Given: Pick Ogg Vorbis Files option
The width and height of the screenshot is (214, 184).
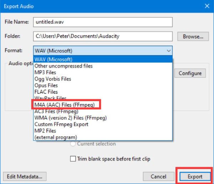Looking at the screenshot, I should tap(103, 79).
